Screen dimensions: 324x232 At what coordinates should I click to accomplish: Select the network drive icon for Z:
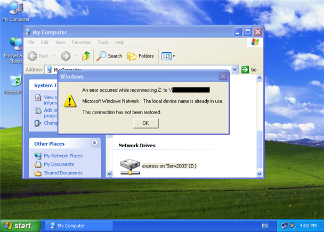pyautogui.click(x=130, y=166)
